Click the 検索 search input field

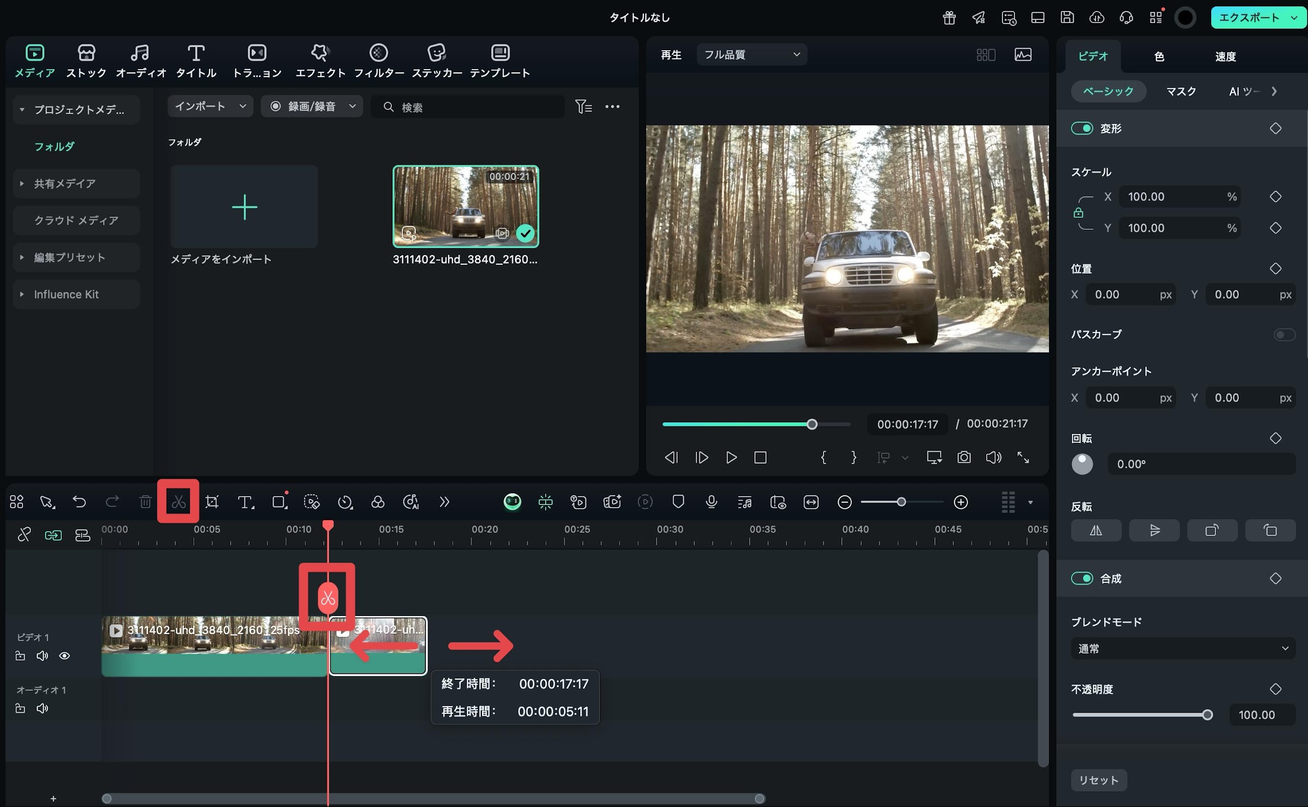pos(467,107)
